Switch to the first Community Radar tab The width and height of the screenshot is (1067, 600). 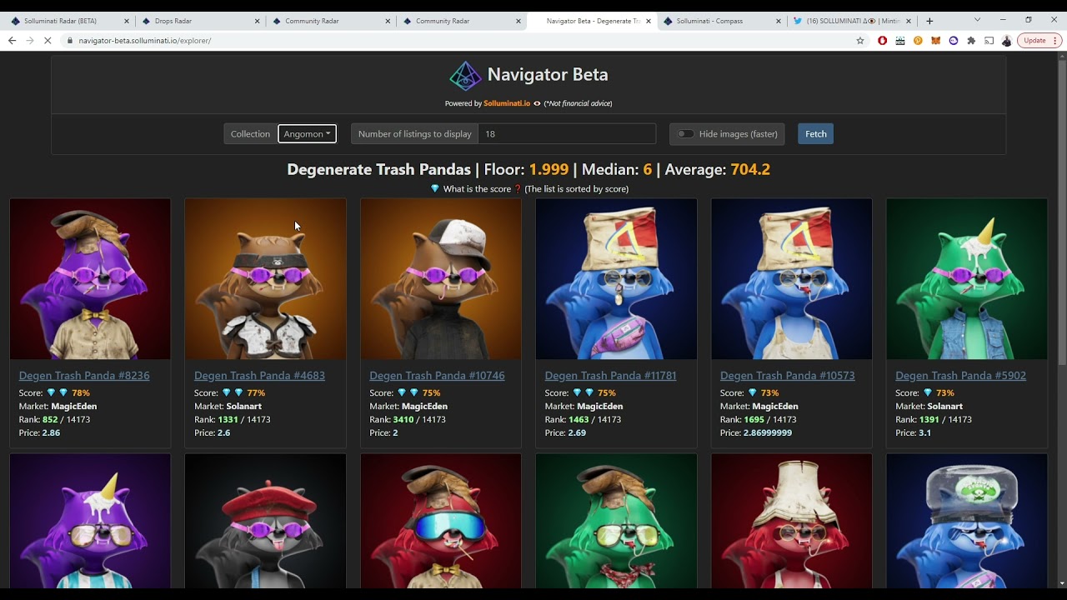(x=332, y=21)
